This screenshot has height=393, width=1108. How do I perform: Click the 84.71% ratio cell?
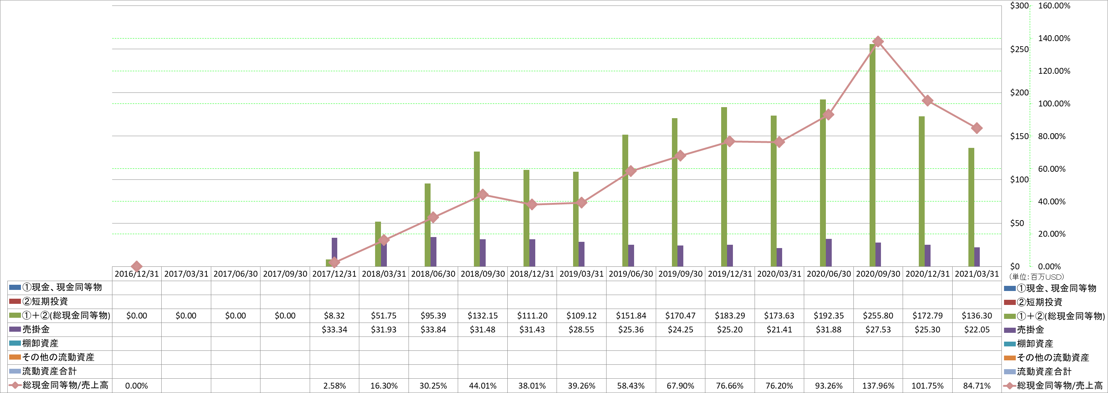click(x=977, y=386)
